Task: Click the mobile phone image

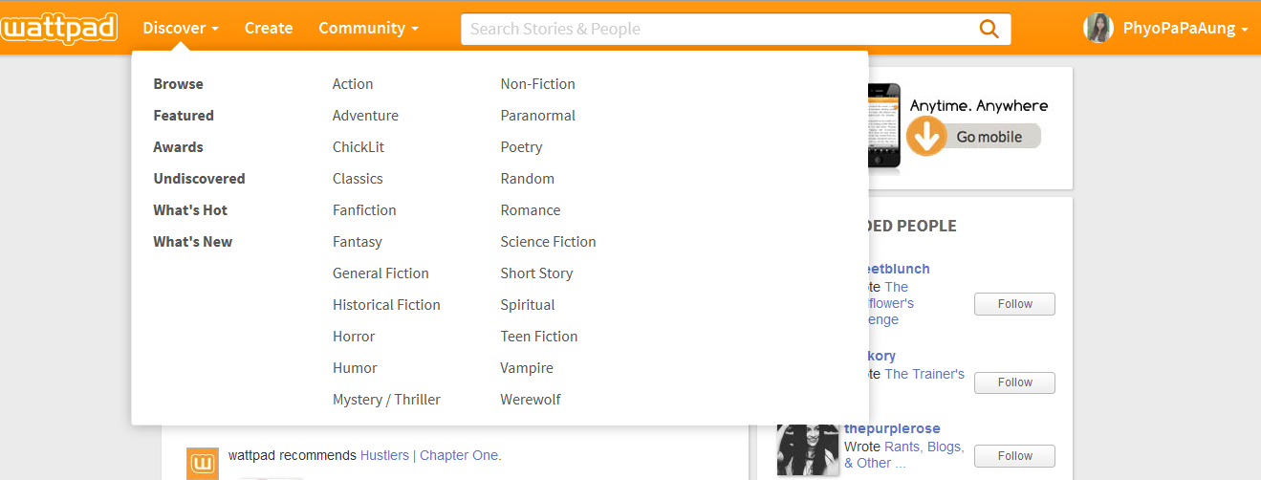Action: pyautogui.click(x=883, y=127)
